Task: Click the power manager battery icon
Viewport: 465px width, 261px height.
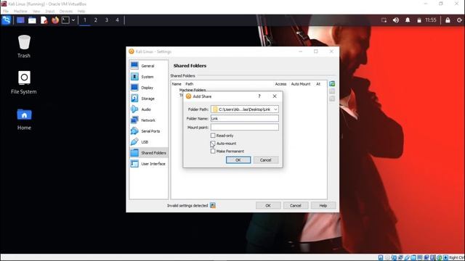Action: pos(419,20)
